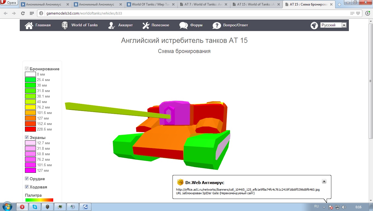
Task: Go back using the browser back arrow
Action: click(x=5, y=13)
